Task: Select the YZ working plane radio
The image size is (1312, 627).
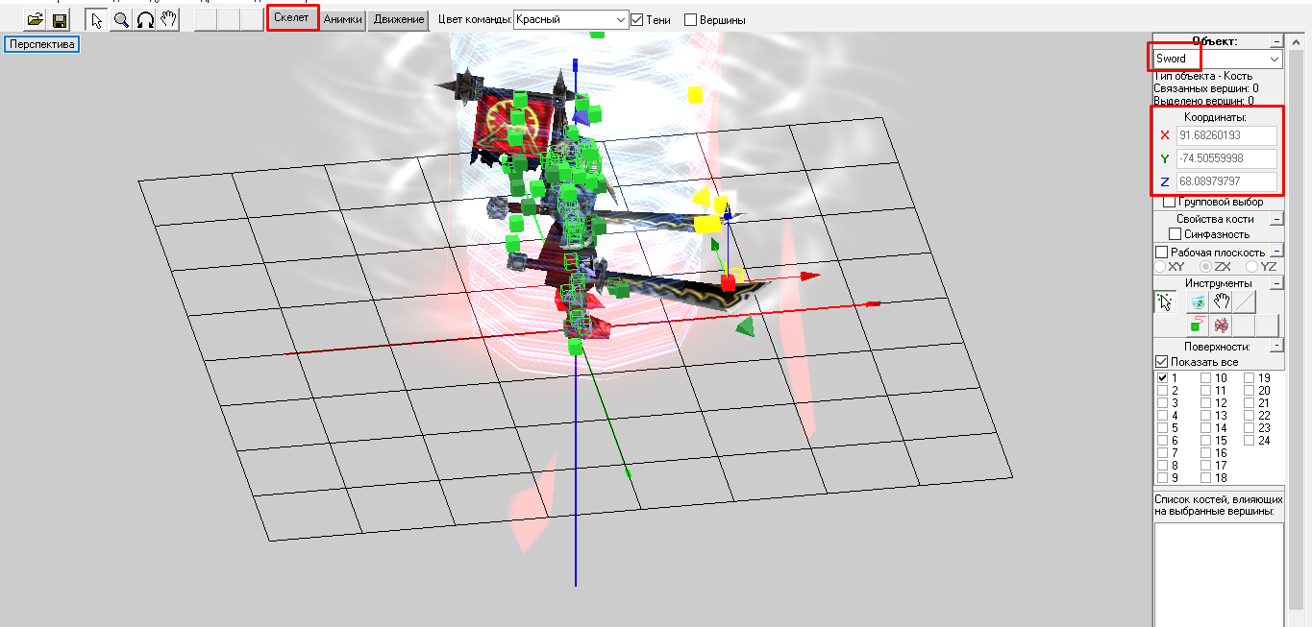Action: pos(1251,266)
